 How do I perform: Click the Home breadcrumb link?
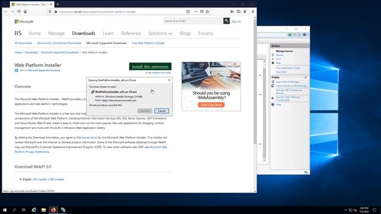(x=18, y=52)
